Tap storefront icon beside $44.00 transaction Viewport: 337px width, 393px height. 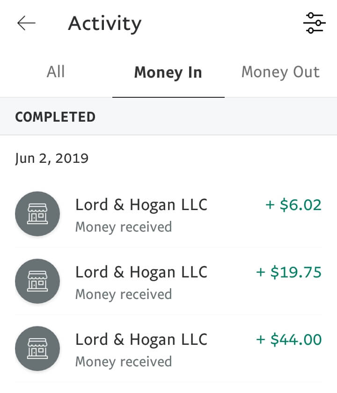(x=37, y=349)
